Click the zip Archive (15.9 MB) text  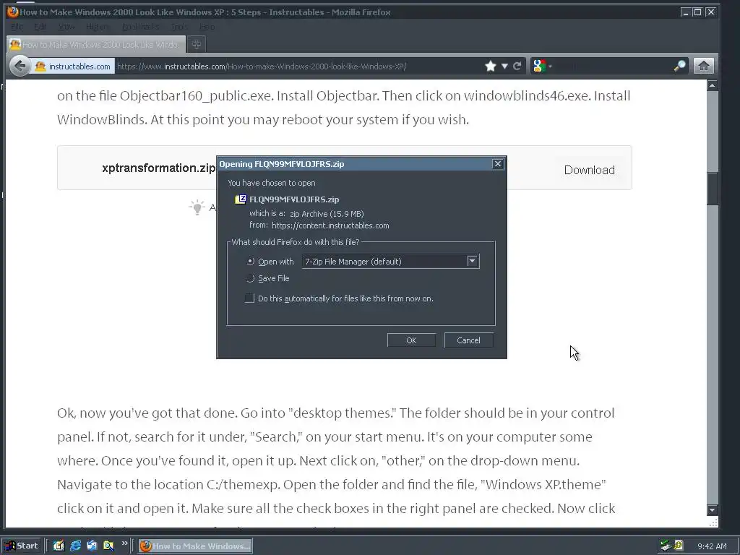point(327,214)
